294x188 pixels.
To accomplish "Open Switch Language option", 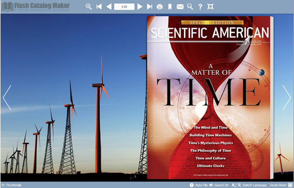I will (249, 185).
